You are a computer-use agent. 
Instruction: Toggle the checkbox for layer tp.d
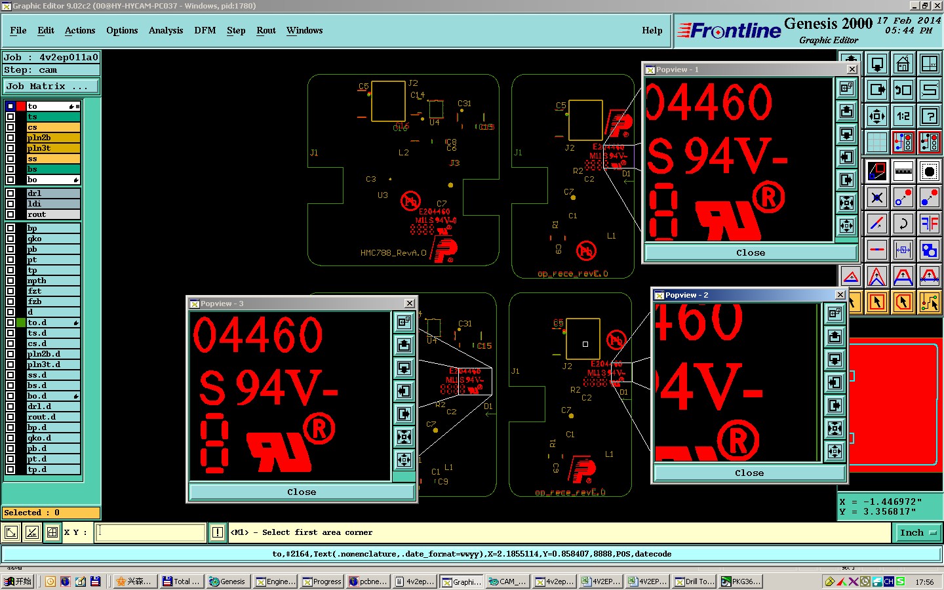(10, 469)
